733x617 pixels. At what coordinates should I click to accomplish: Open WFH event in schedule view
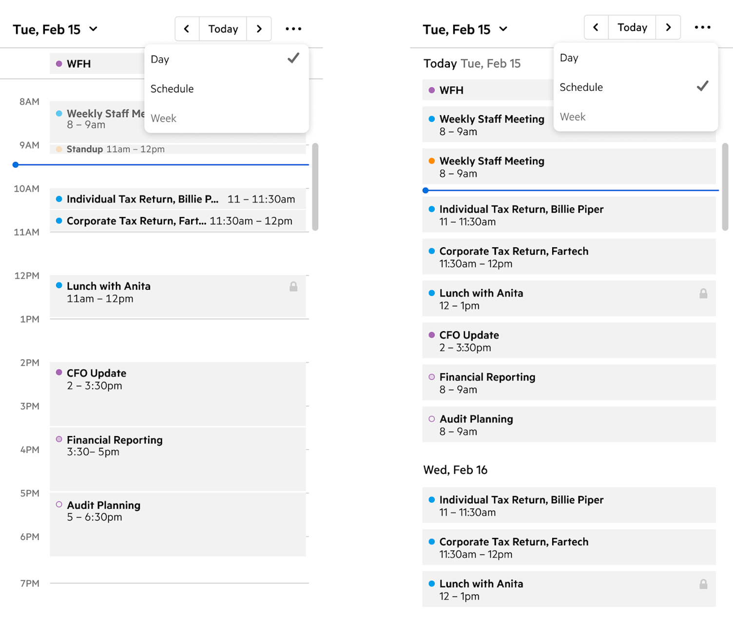[x=488, y=90]
